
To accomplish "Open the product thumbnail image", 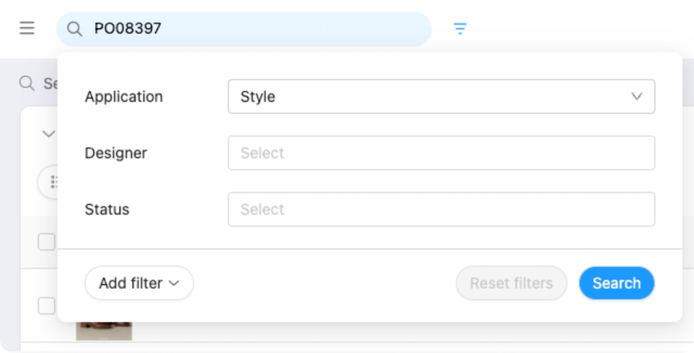I will (104, 330).
